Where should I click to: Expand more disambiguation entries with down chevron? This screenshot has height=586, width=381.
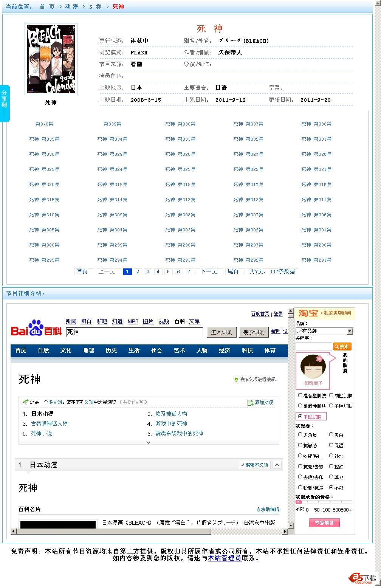(149, 442)
